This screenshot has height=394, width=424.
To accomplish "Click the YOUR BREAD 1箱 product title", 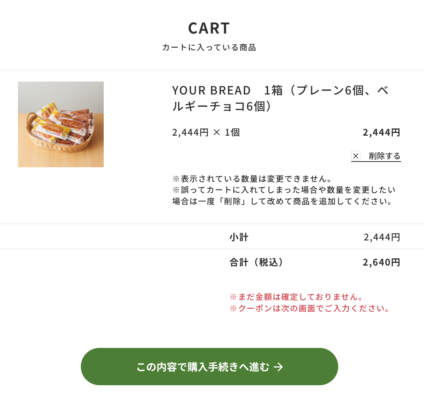I will (280, 91).
